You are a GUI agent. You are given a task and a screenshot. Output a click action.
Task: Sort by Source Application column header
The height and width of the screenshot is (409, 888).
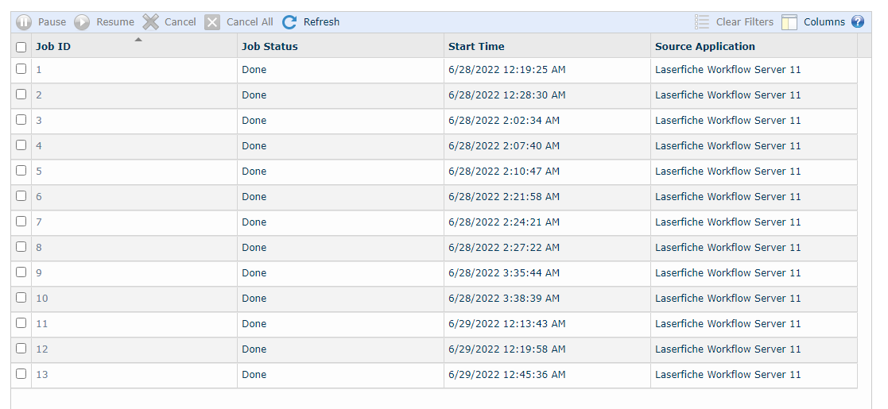[x=705, y=47]
